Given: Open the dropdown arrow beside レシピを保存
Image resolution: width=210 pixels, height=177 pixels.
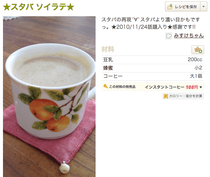Looking at the screenshot, I should 204,6.
